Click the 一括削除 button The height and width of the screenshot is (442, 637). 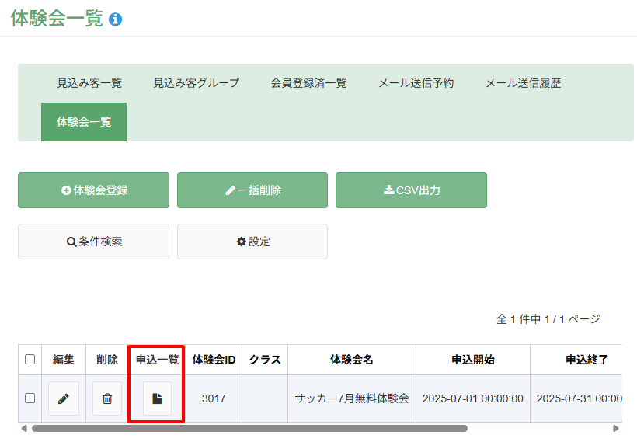(252, 190)
